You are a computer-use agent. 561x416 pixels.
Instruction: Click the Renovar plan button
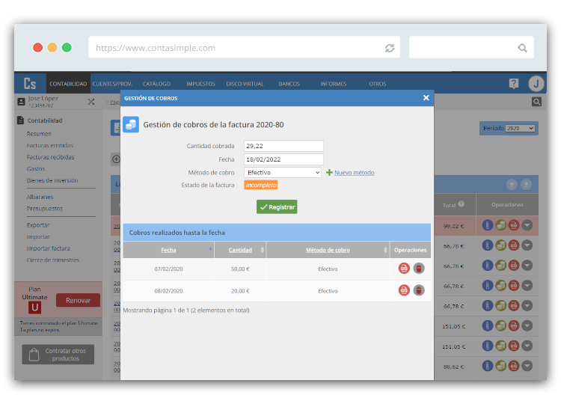(78, 300)
